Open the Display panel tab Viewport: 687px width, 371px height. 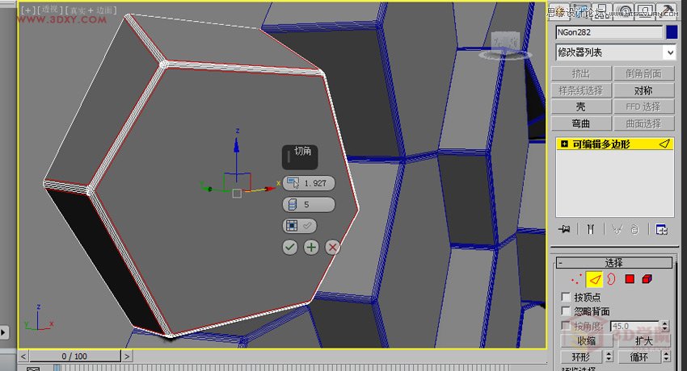647,10
